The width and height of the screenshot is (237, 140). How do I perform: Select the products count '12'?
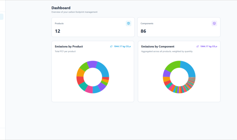click(x=58, y=31)
